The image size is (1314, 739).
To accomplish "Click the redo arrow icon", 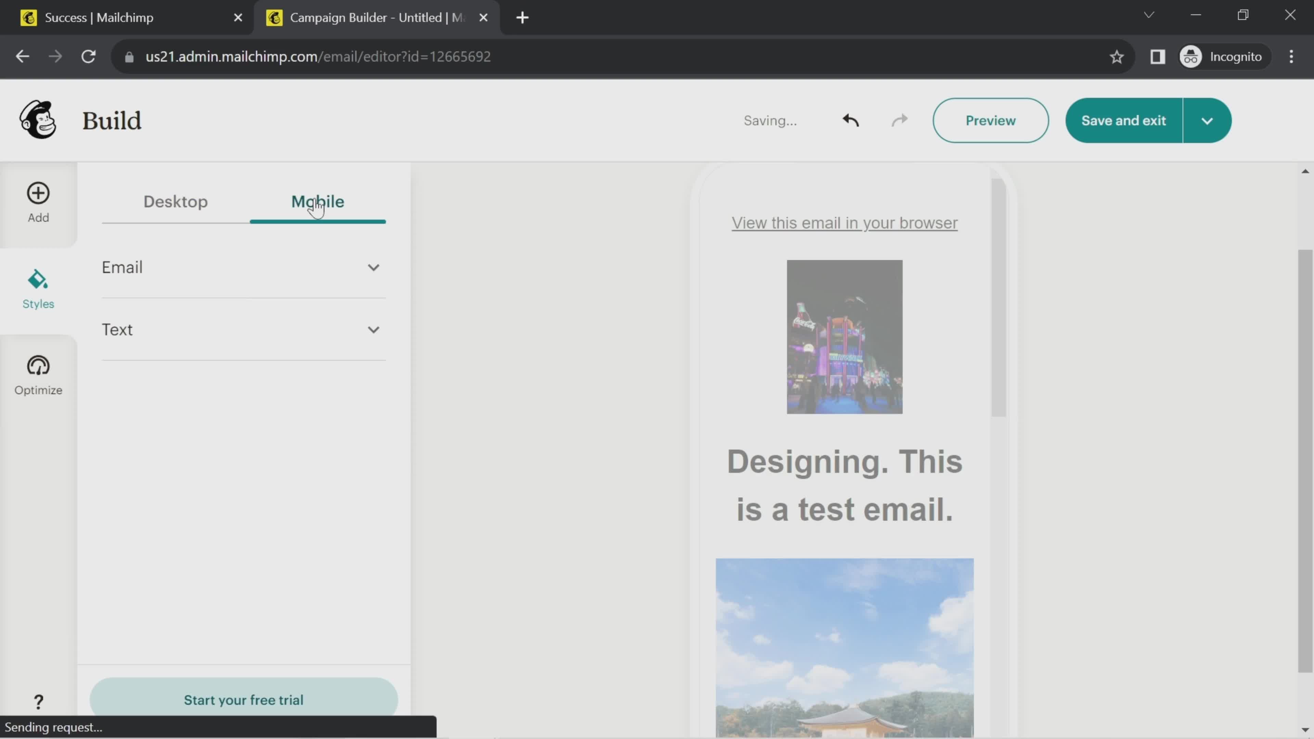I will click(x=900, y=120).
